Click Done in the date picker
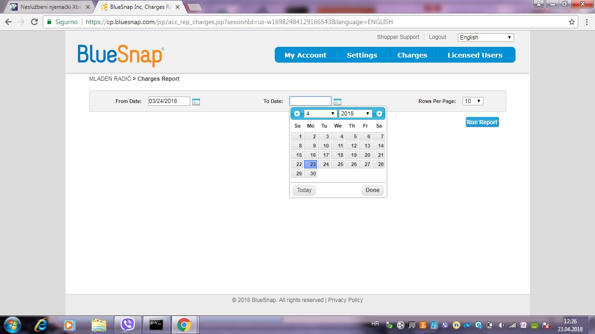This screenshot has height=334, width=595. click(372, 190)
